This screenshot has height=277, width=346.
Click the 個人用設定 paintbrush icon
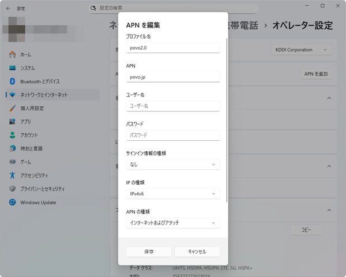pyautogui.click(x=12, y=108)
